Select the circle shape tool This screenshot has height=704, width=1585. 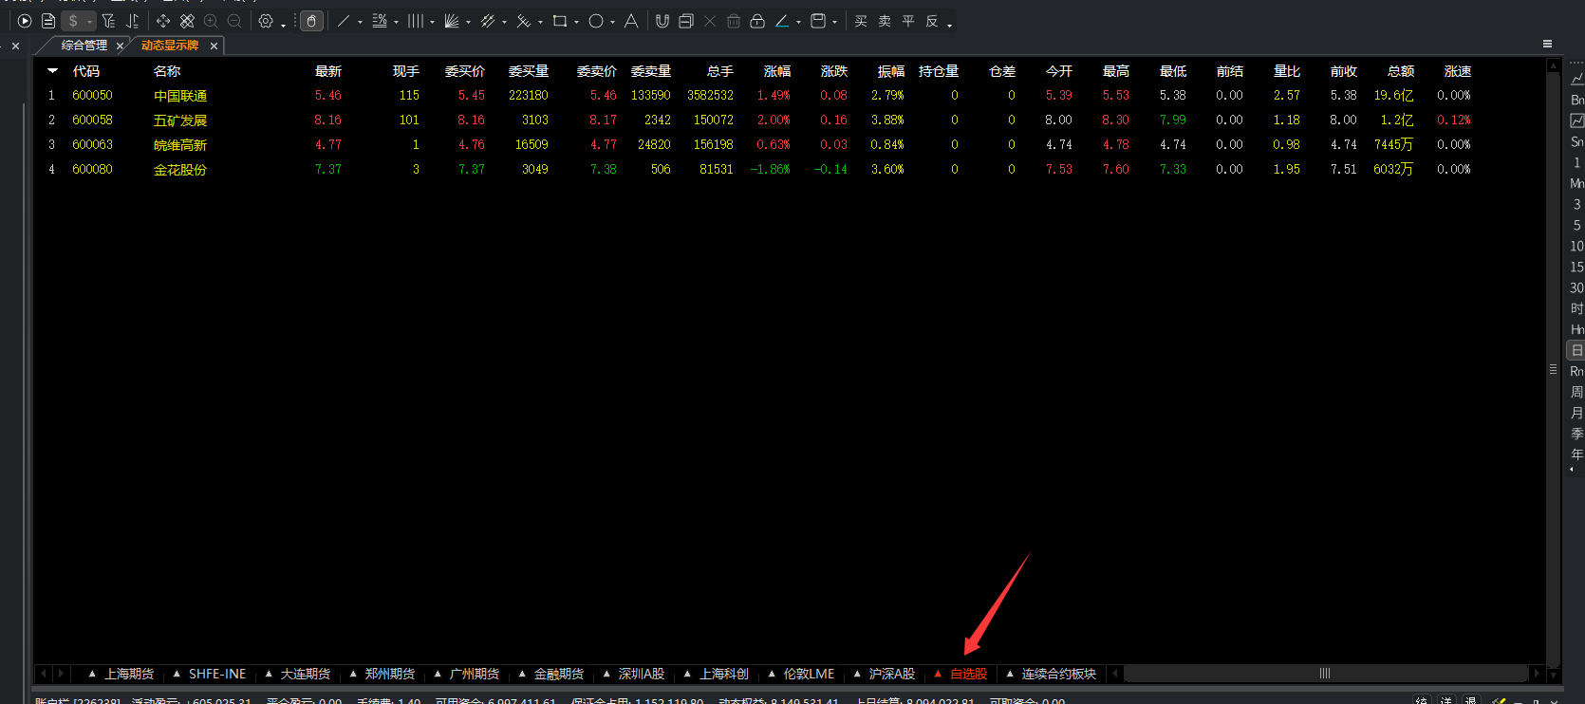tap(596, 21)
